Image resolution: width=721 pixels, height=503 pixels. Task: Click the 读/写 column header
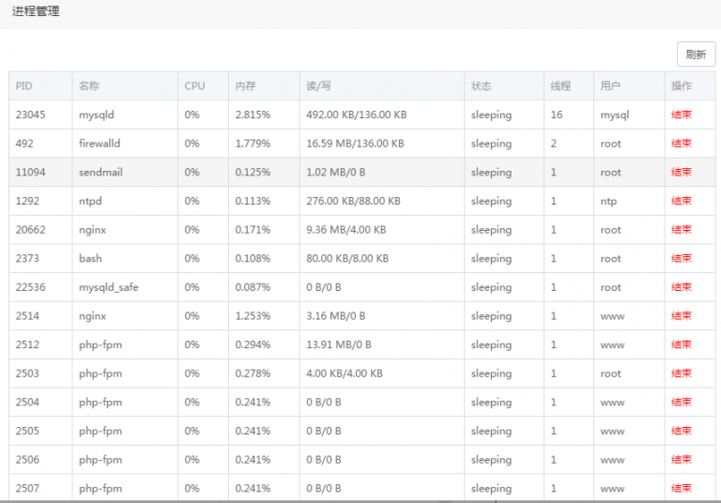pos(382,86)
